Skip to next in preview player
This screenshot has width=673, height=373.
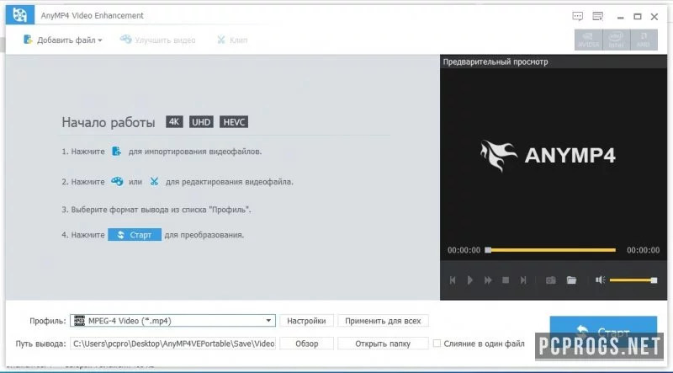coord(523,280)
